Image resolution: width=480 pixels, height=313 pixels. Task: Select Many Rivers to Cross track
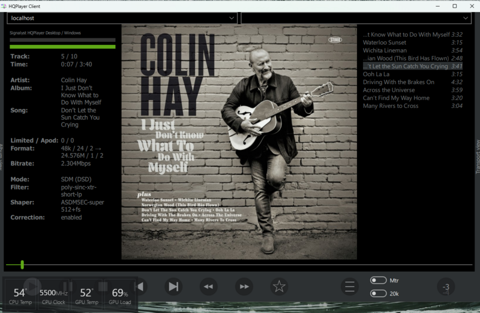pos(391,106)
